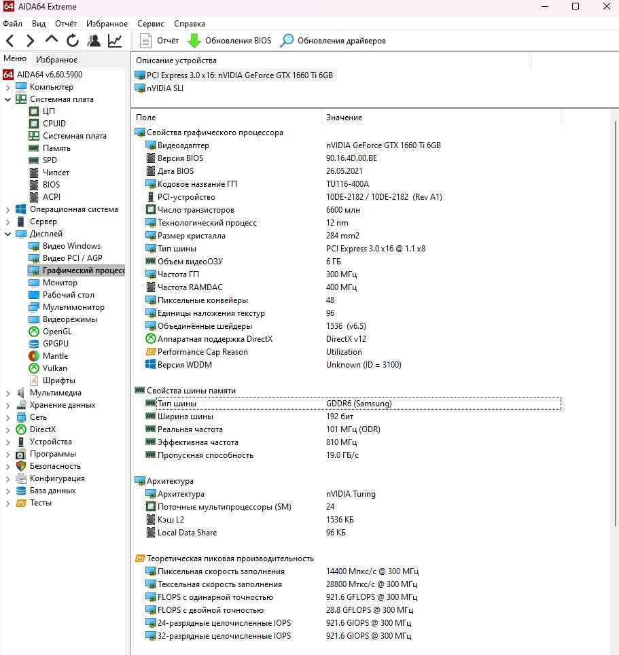Screen dimensions: 619x655
Task: Open the graph chart toolbar icon
Action: 114,41
